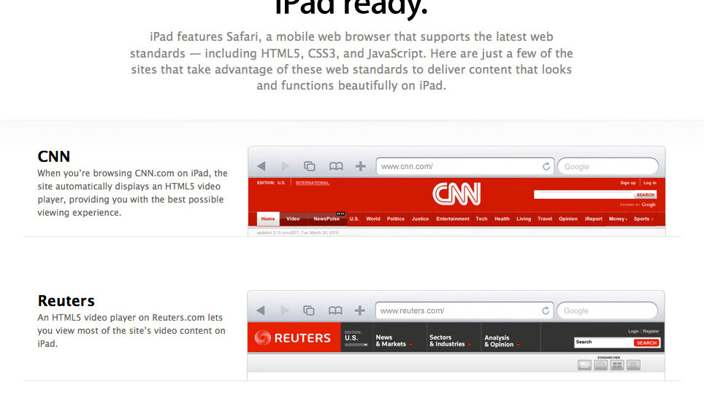Open the CNN iReport section
Screen dimensions: 704x395
[x=594, y=219]
